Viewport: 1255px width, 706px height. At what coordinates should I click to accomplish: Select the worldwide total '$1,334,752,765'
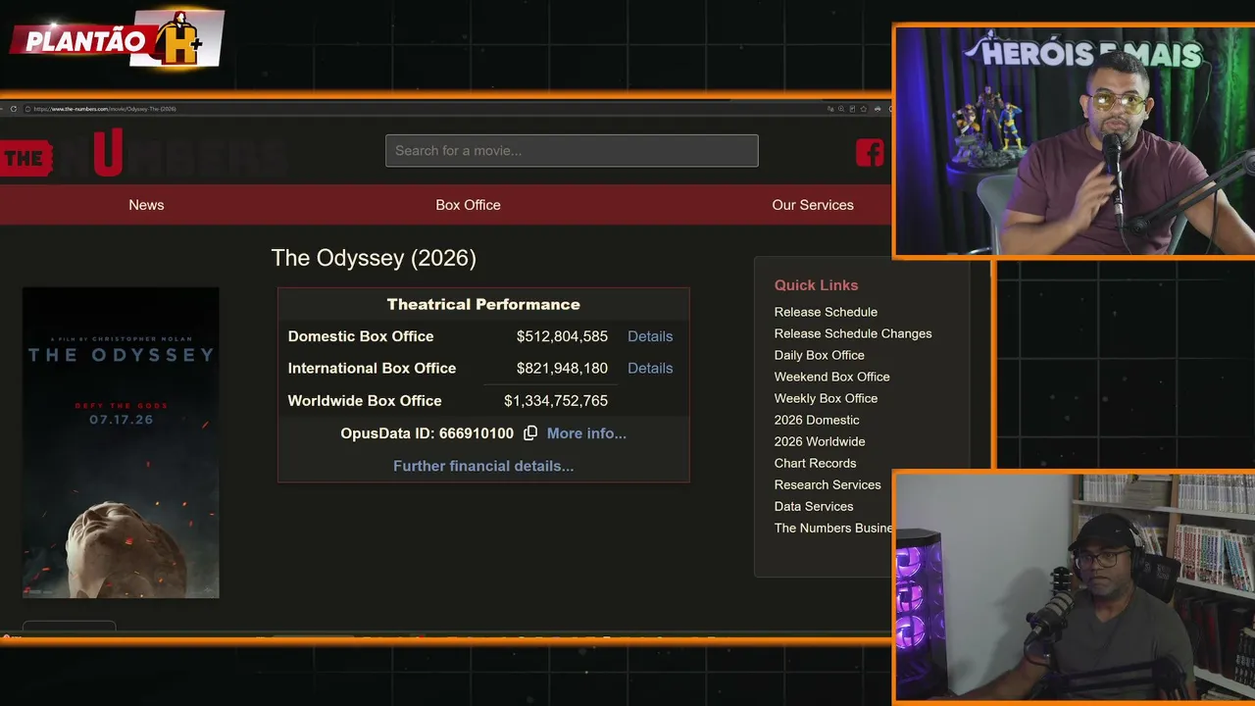coord(556,401)
